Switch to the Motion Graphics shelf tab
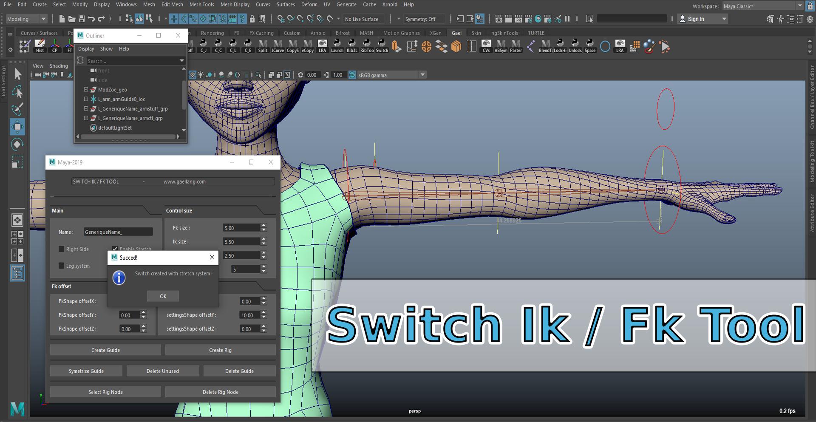 pyautogui.click(x=401, y=33)
